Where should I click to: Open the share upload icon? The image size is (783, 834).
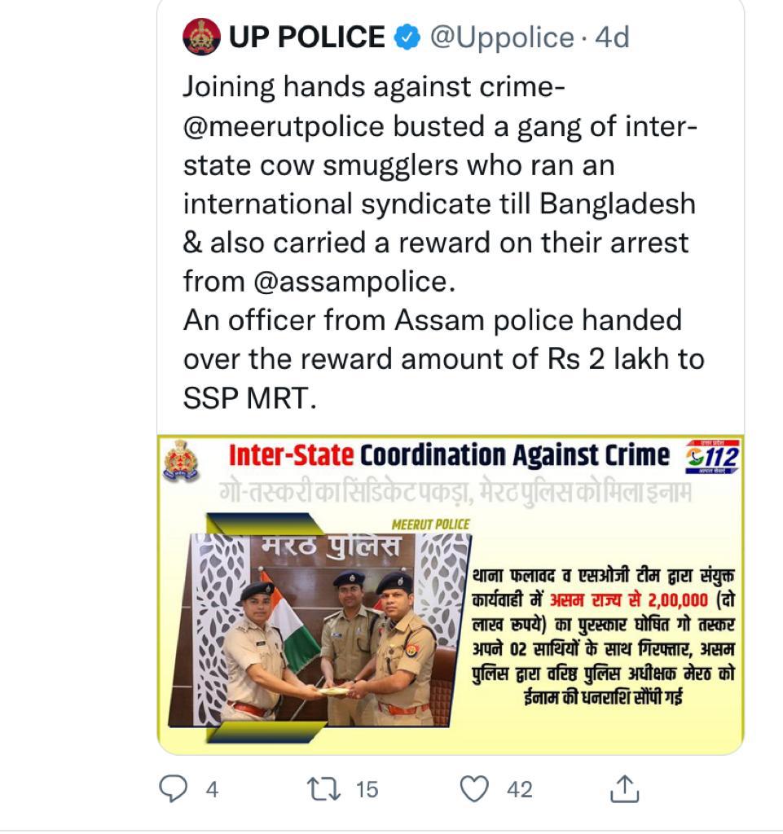click(x=625, y=788)
